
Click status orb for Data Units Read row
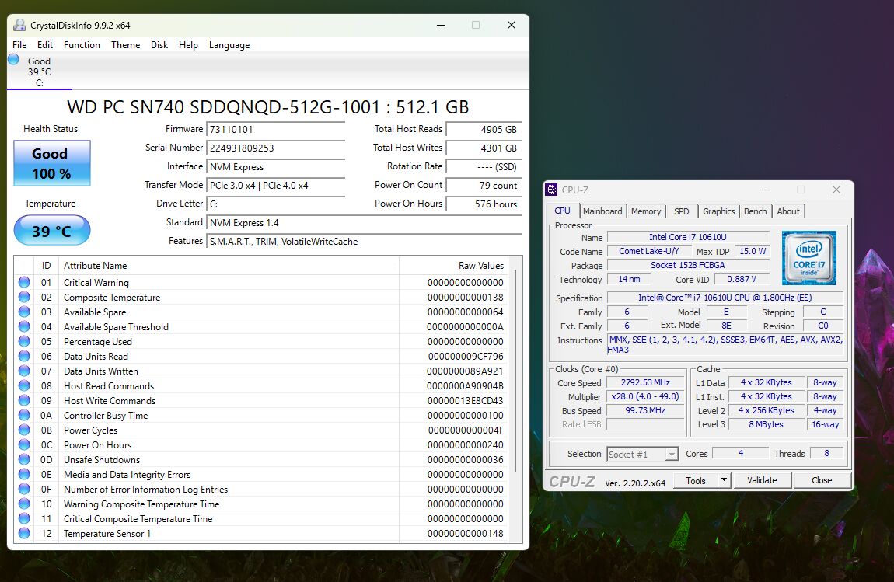[x=24, y=356]
